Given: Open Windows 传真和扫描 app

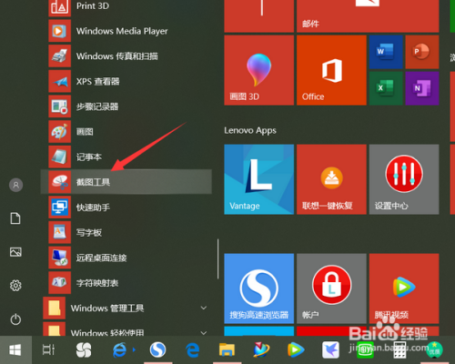Looking at the screenshot, I should coord(126,56).
